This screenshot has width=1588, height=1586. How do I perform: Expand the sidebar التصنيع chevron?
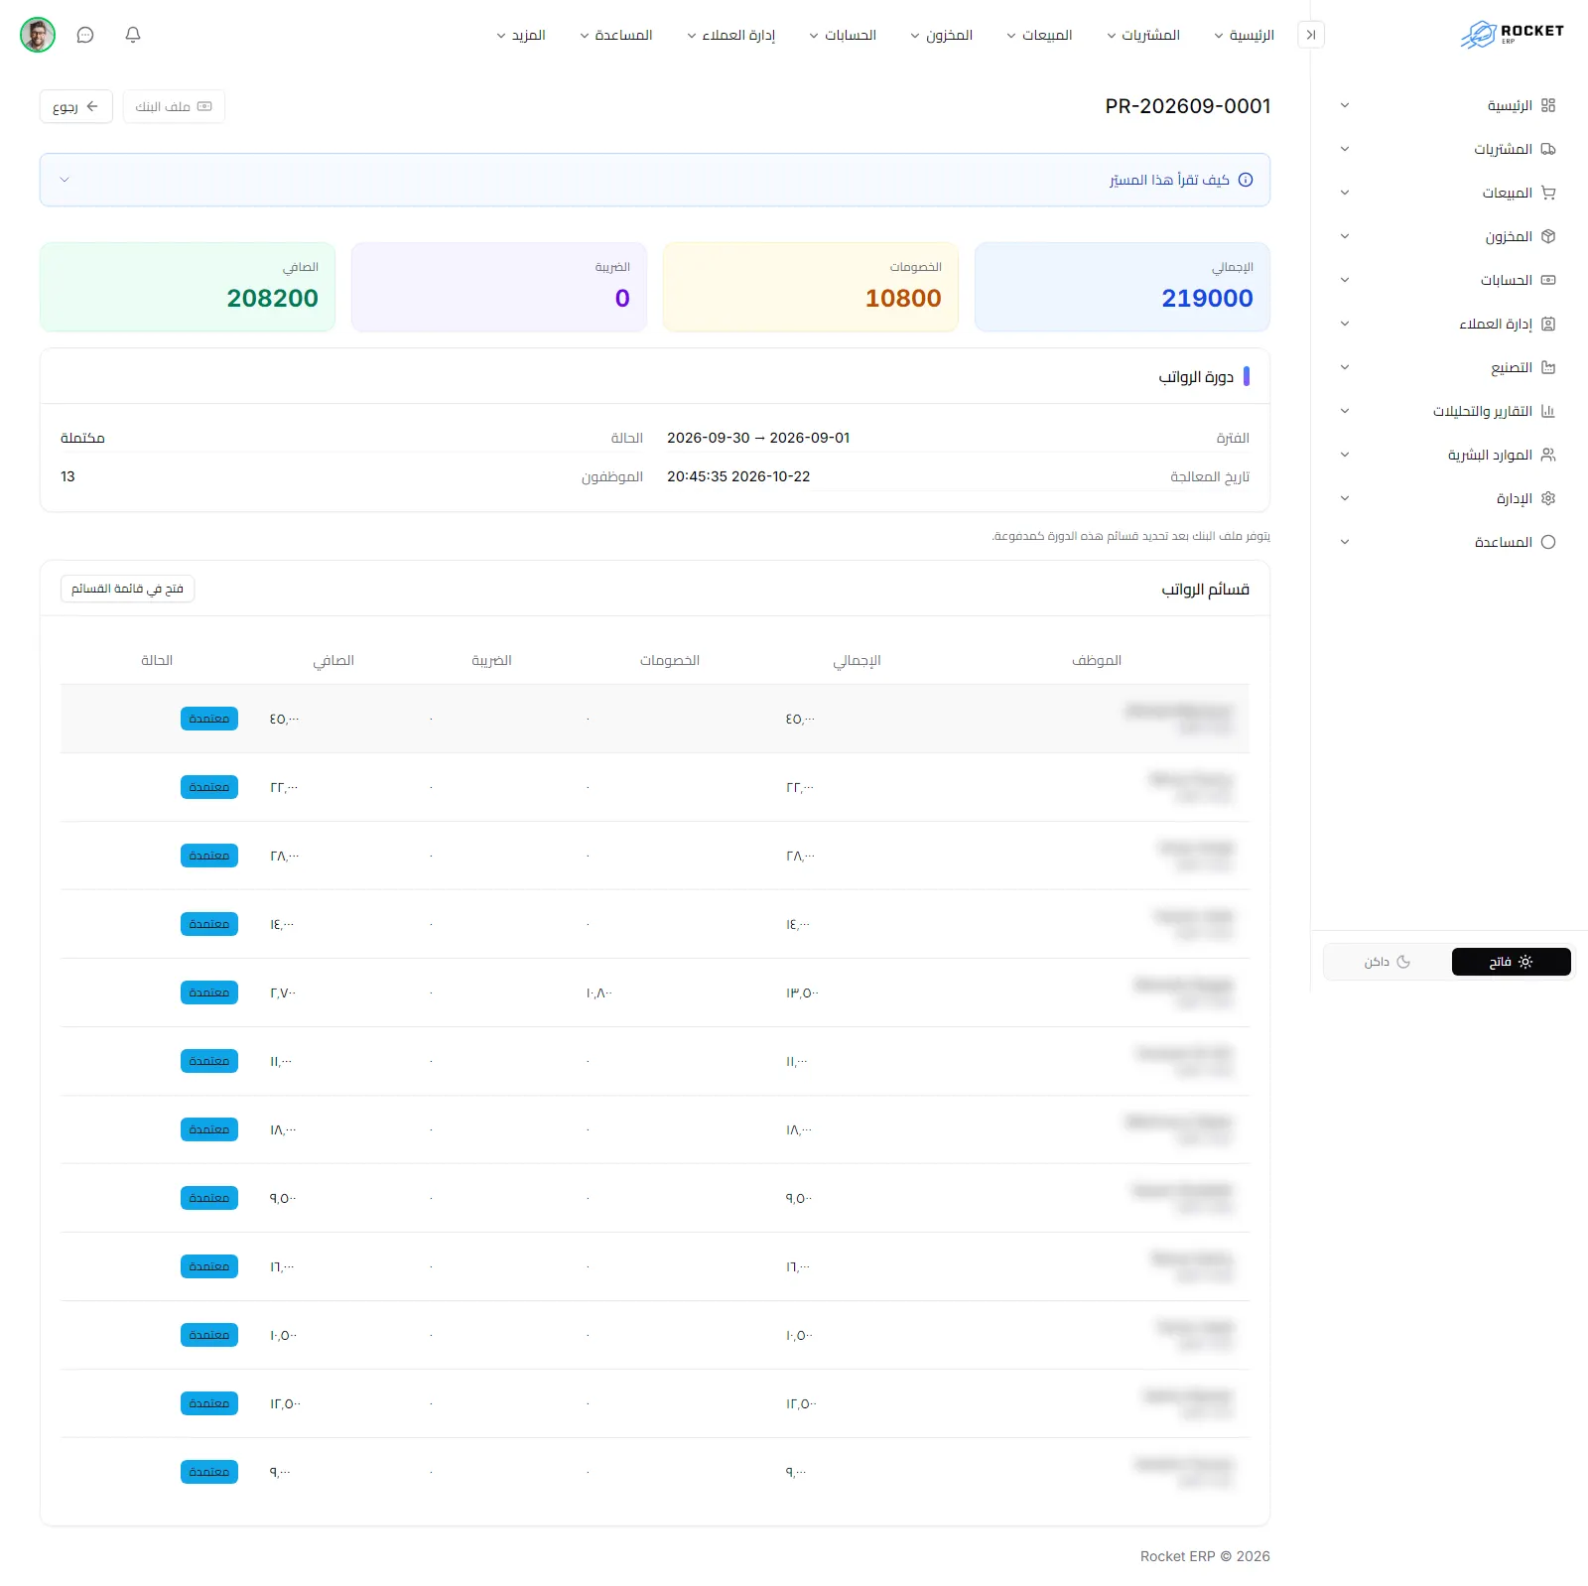point(1345,367)
